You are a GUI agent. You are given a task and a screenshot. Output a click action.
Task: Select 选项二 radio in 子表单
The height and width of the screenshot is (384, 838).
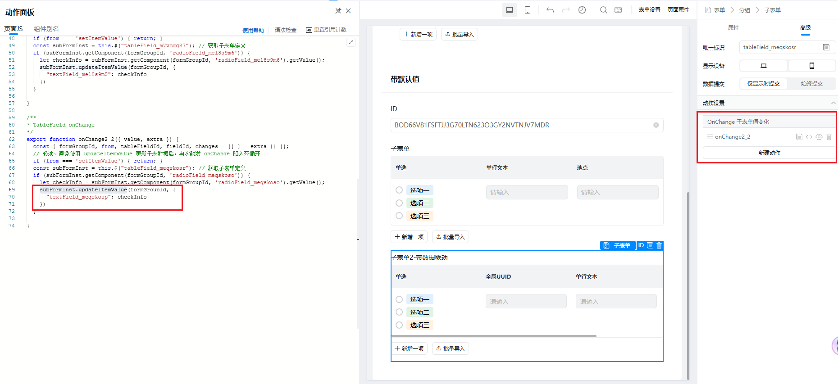[399, 203]
